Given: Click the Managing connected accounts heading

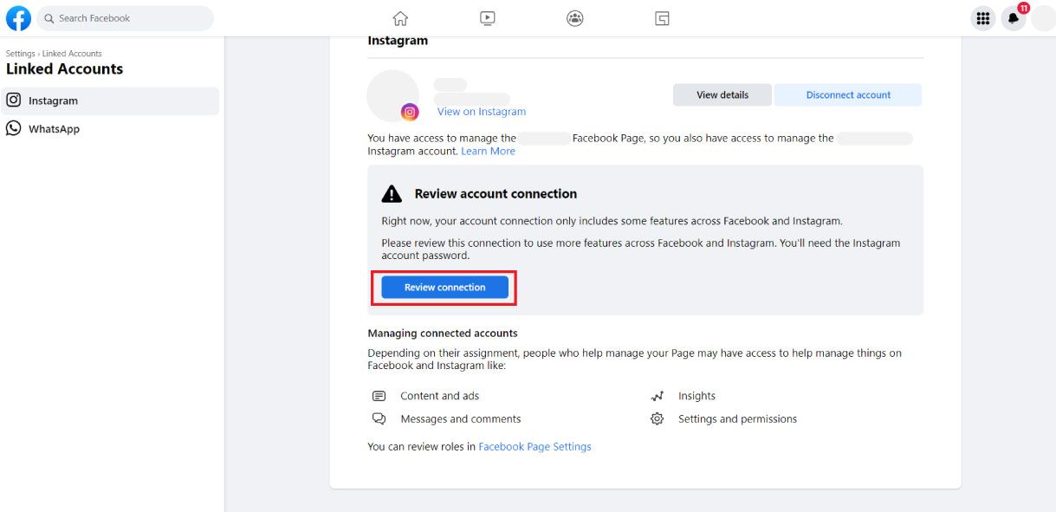Looking at the screenshot, I should point(443,333).
